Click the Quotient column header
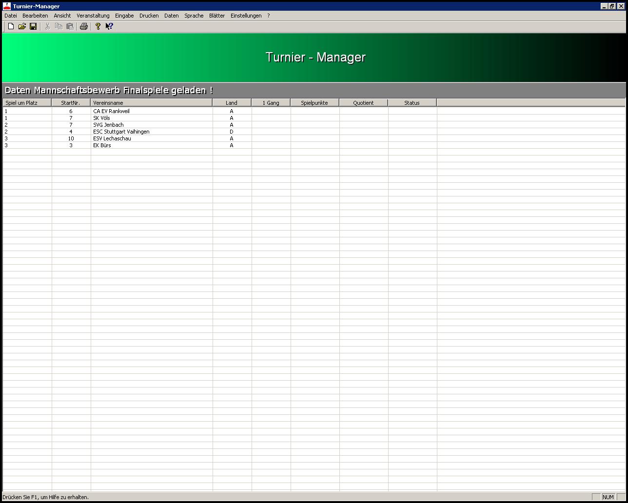This screenshot has height=503, width=628. (x=364, y=103)
